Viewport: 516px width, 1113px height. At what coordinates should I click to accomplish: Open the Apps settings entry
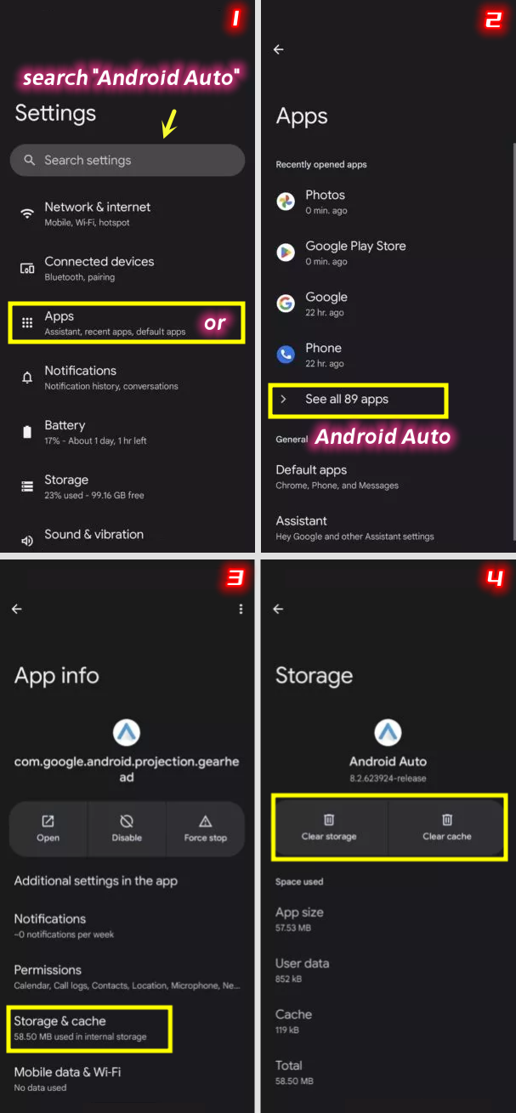click(127, 323)
